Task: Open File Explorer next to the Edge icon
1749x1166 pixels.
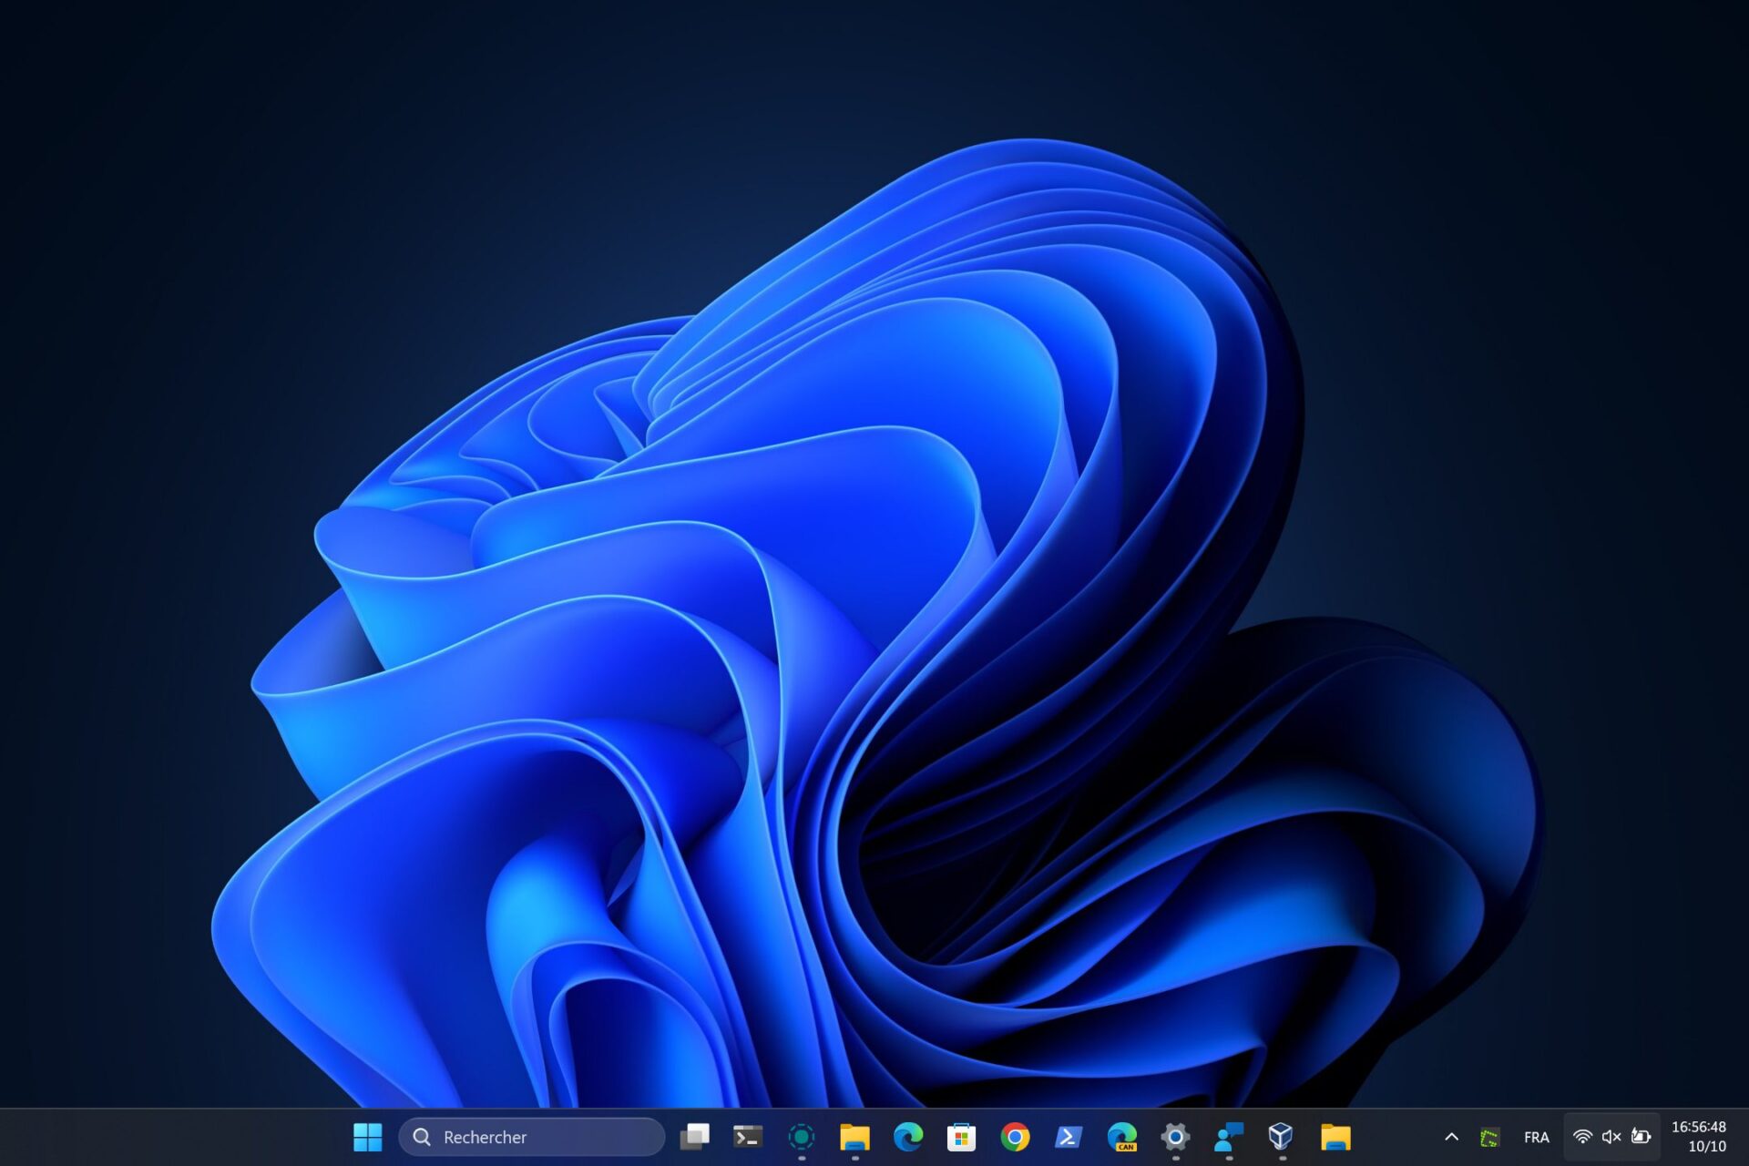Action: 854,1137
